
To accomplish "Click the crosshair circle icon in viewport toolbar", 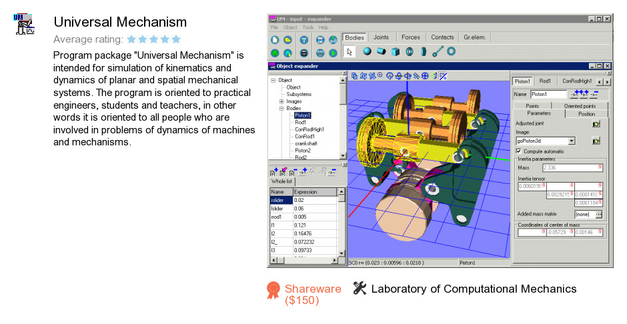I will click(x=425, y=75).
